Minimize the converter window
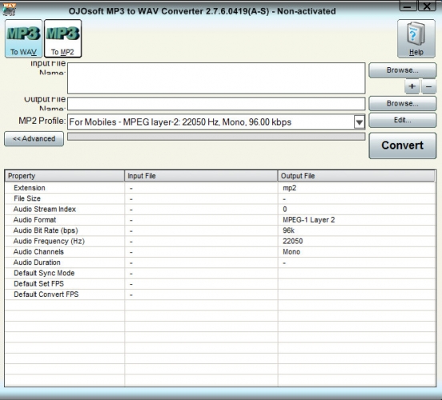This screenshot has height=400, width=442. click(x=408, y=6)
